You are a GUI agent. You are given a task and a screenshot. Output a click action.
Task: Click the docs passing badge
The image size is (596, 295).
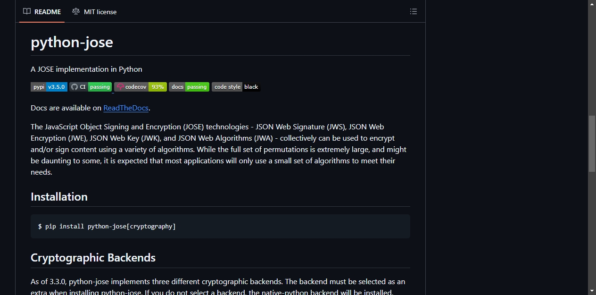click(189, 87)
